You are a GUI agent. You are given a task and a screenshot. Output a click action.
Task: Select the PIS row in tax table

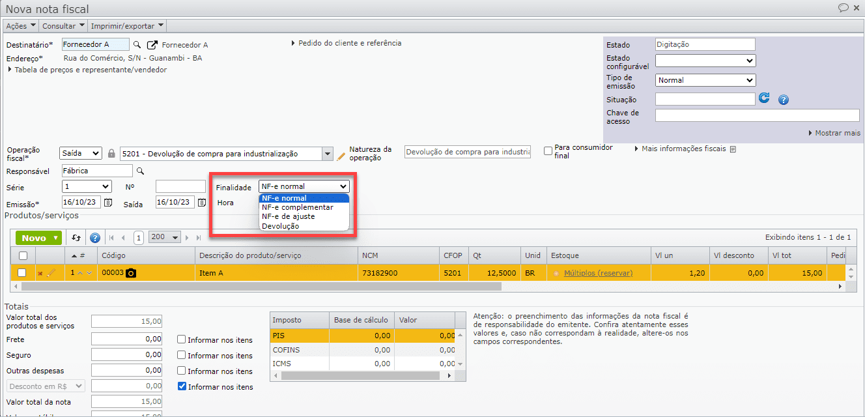(x=363, y=336)
